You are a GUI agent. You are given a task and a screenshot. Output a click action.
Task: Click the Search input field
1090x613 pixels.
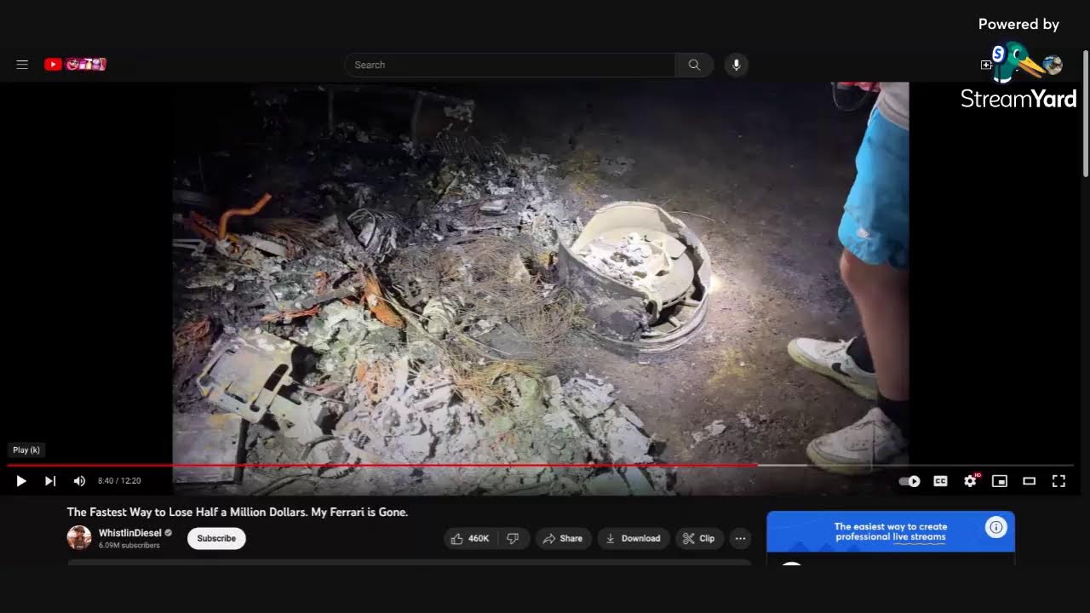tap(510, 65)
